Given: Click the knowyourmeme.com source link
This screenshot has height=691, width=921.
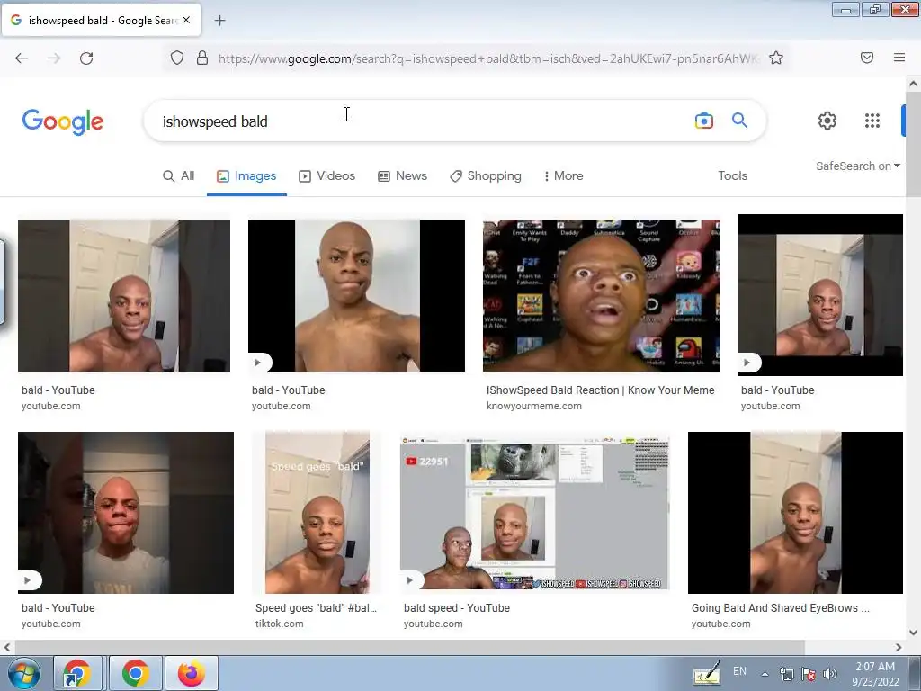Looking at the screenshot, I should pos(534,406).
